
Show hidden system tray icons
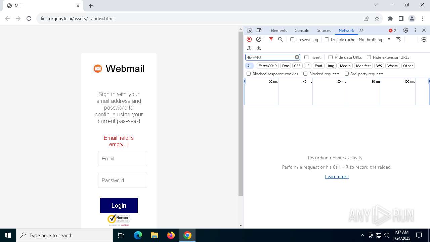tap(362, 235)
